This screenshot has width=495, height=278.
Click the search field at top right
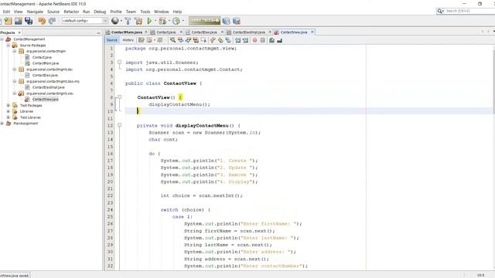pos(466,11)
